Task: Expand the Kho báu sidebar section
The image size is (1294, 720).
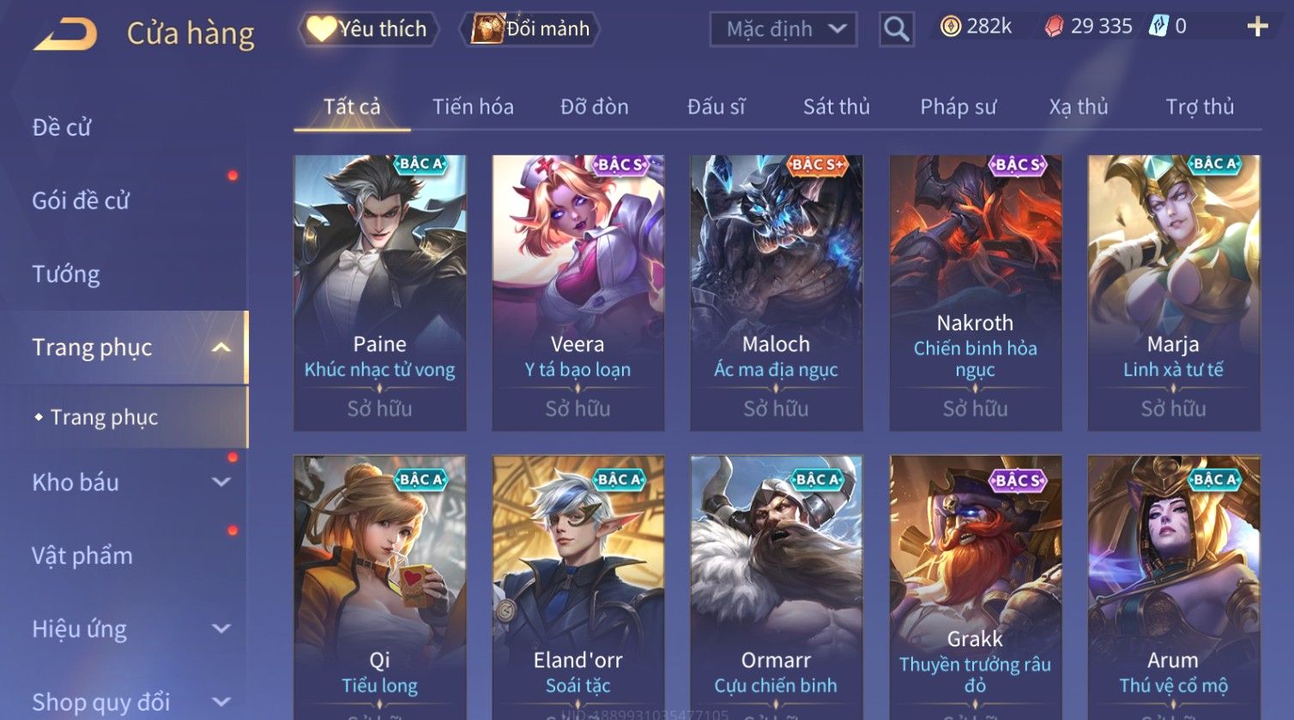Action: click(221, 482)
